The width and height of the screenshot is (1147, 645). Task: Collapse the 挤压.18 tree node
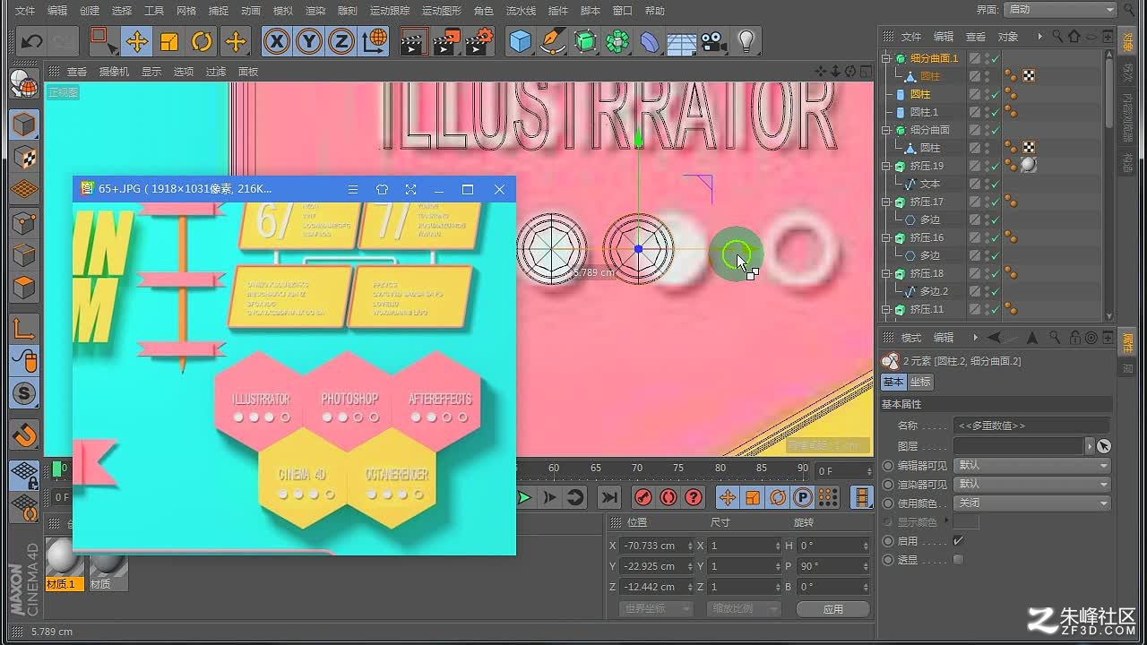886,273
